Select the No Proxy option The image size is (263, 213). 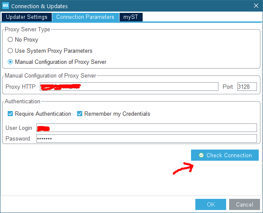[x=10, y=40]
